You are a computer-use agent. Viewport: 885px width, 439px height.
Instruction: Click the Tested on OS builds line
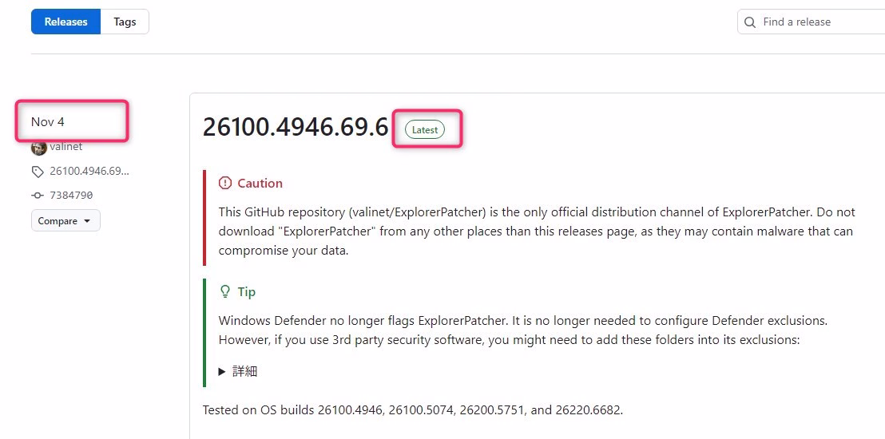coord(412,409)
